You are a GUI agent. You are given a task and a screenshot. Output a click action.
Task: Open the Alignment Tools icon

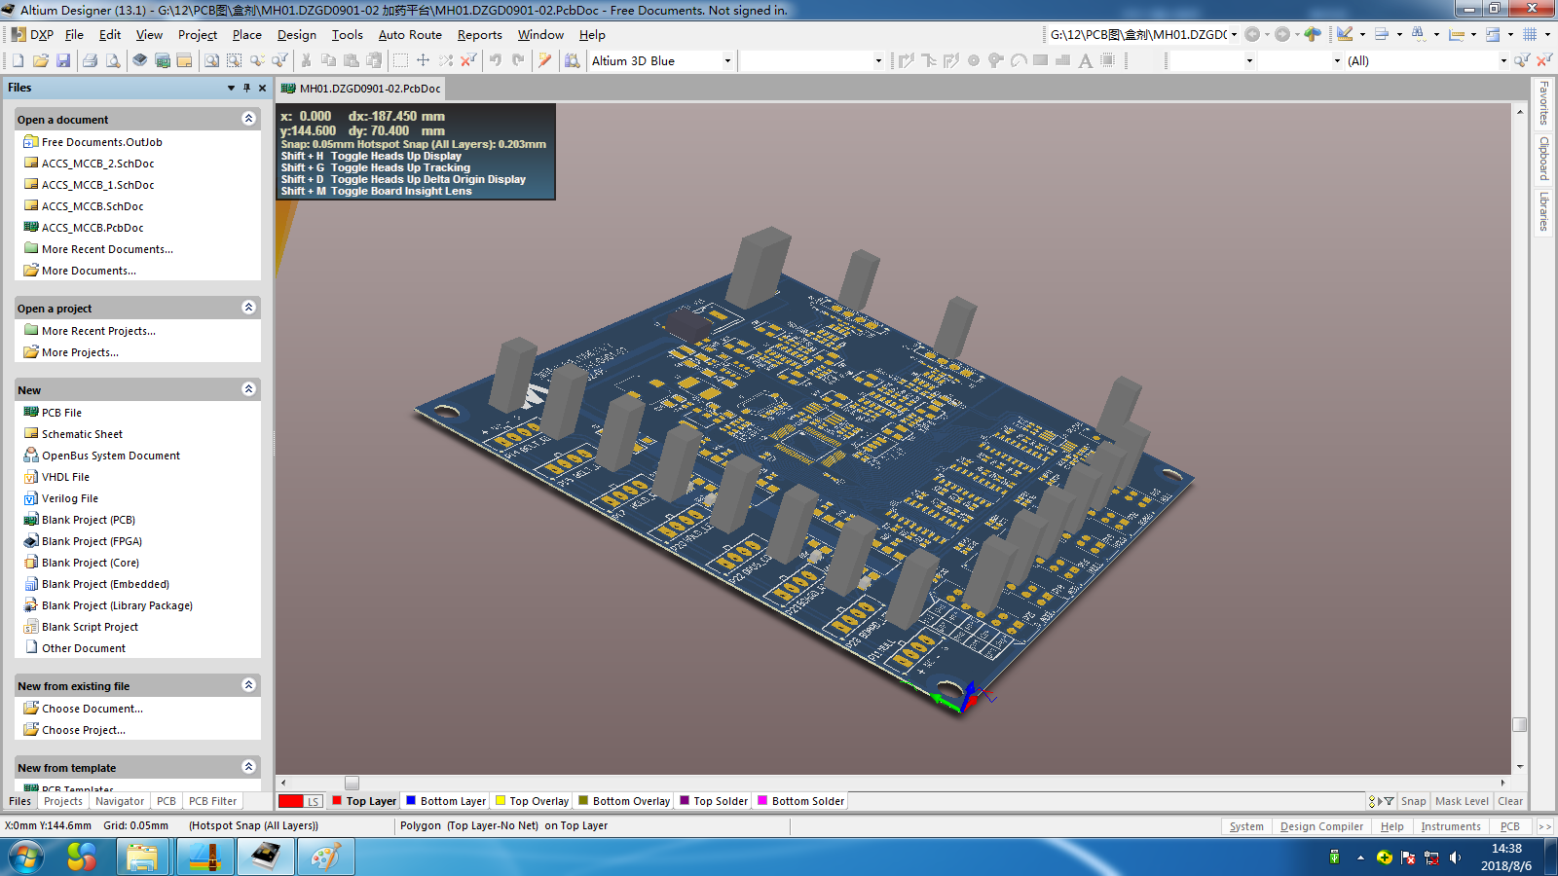(x=1383, y=34)
